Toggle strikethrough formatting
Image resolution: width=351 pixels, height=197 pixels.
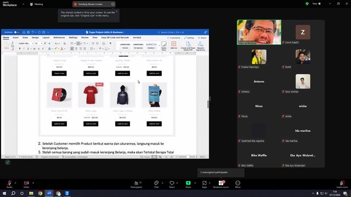click(34, 49)
